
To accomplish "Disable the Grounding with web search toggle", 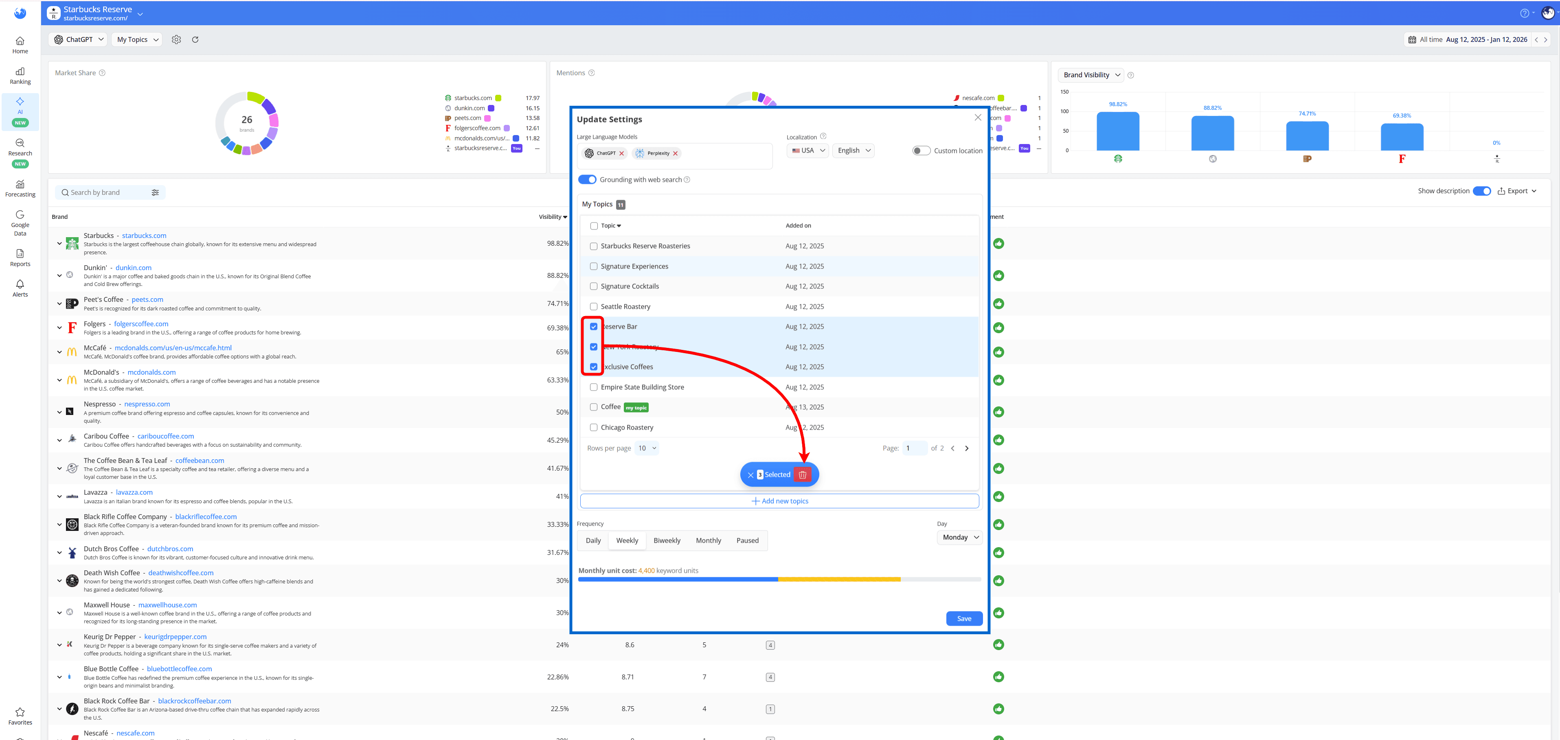I will (587, 179).
